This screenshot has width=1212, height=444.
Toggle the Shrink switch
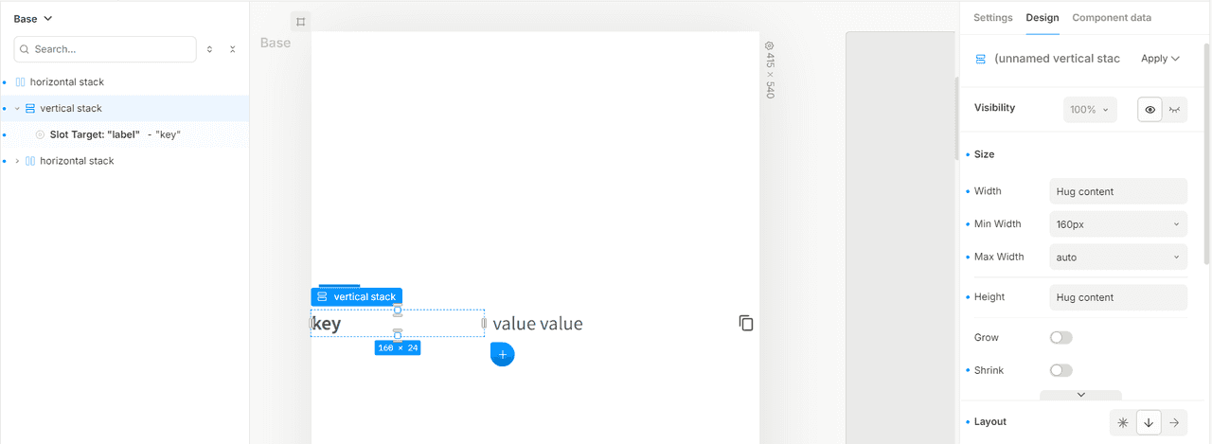1061,371
